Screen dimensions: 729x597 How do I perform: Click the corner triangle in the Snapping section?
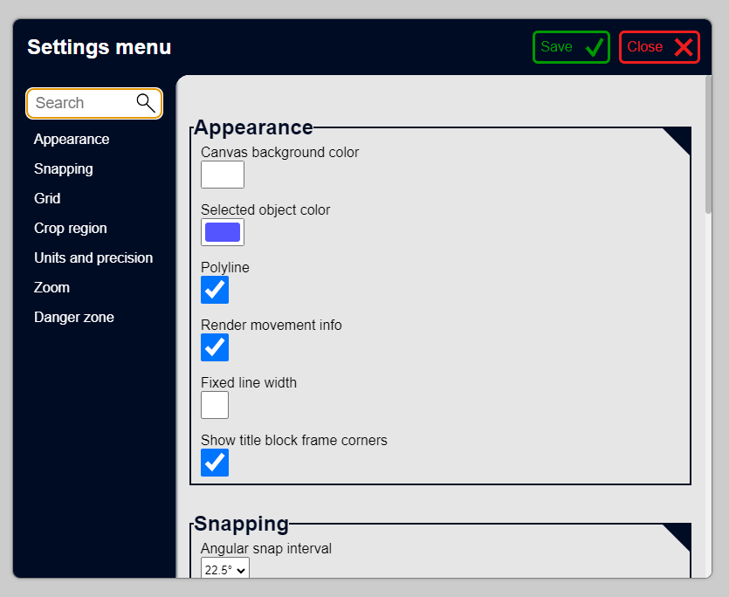coord(682,532)
